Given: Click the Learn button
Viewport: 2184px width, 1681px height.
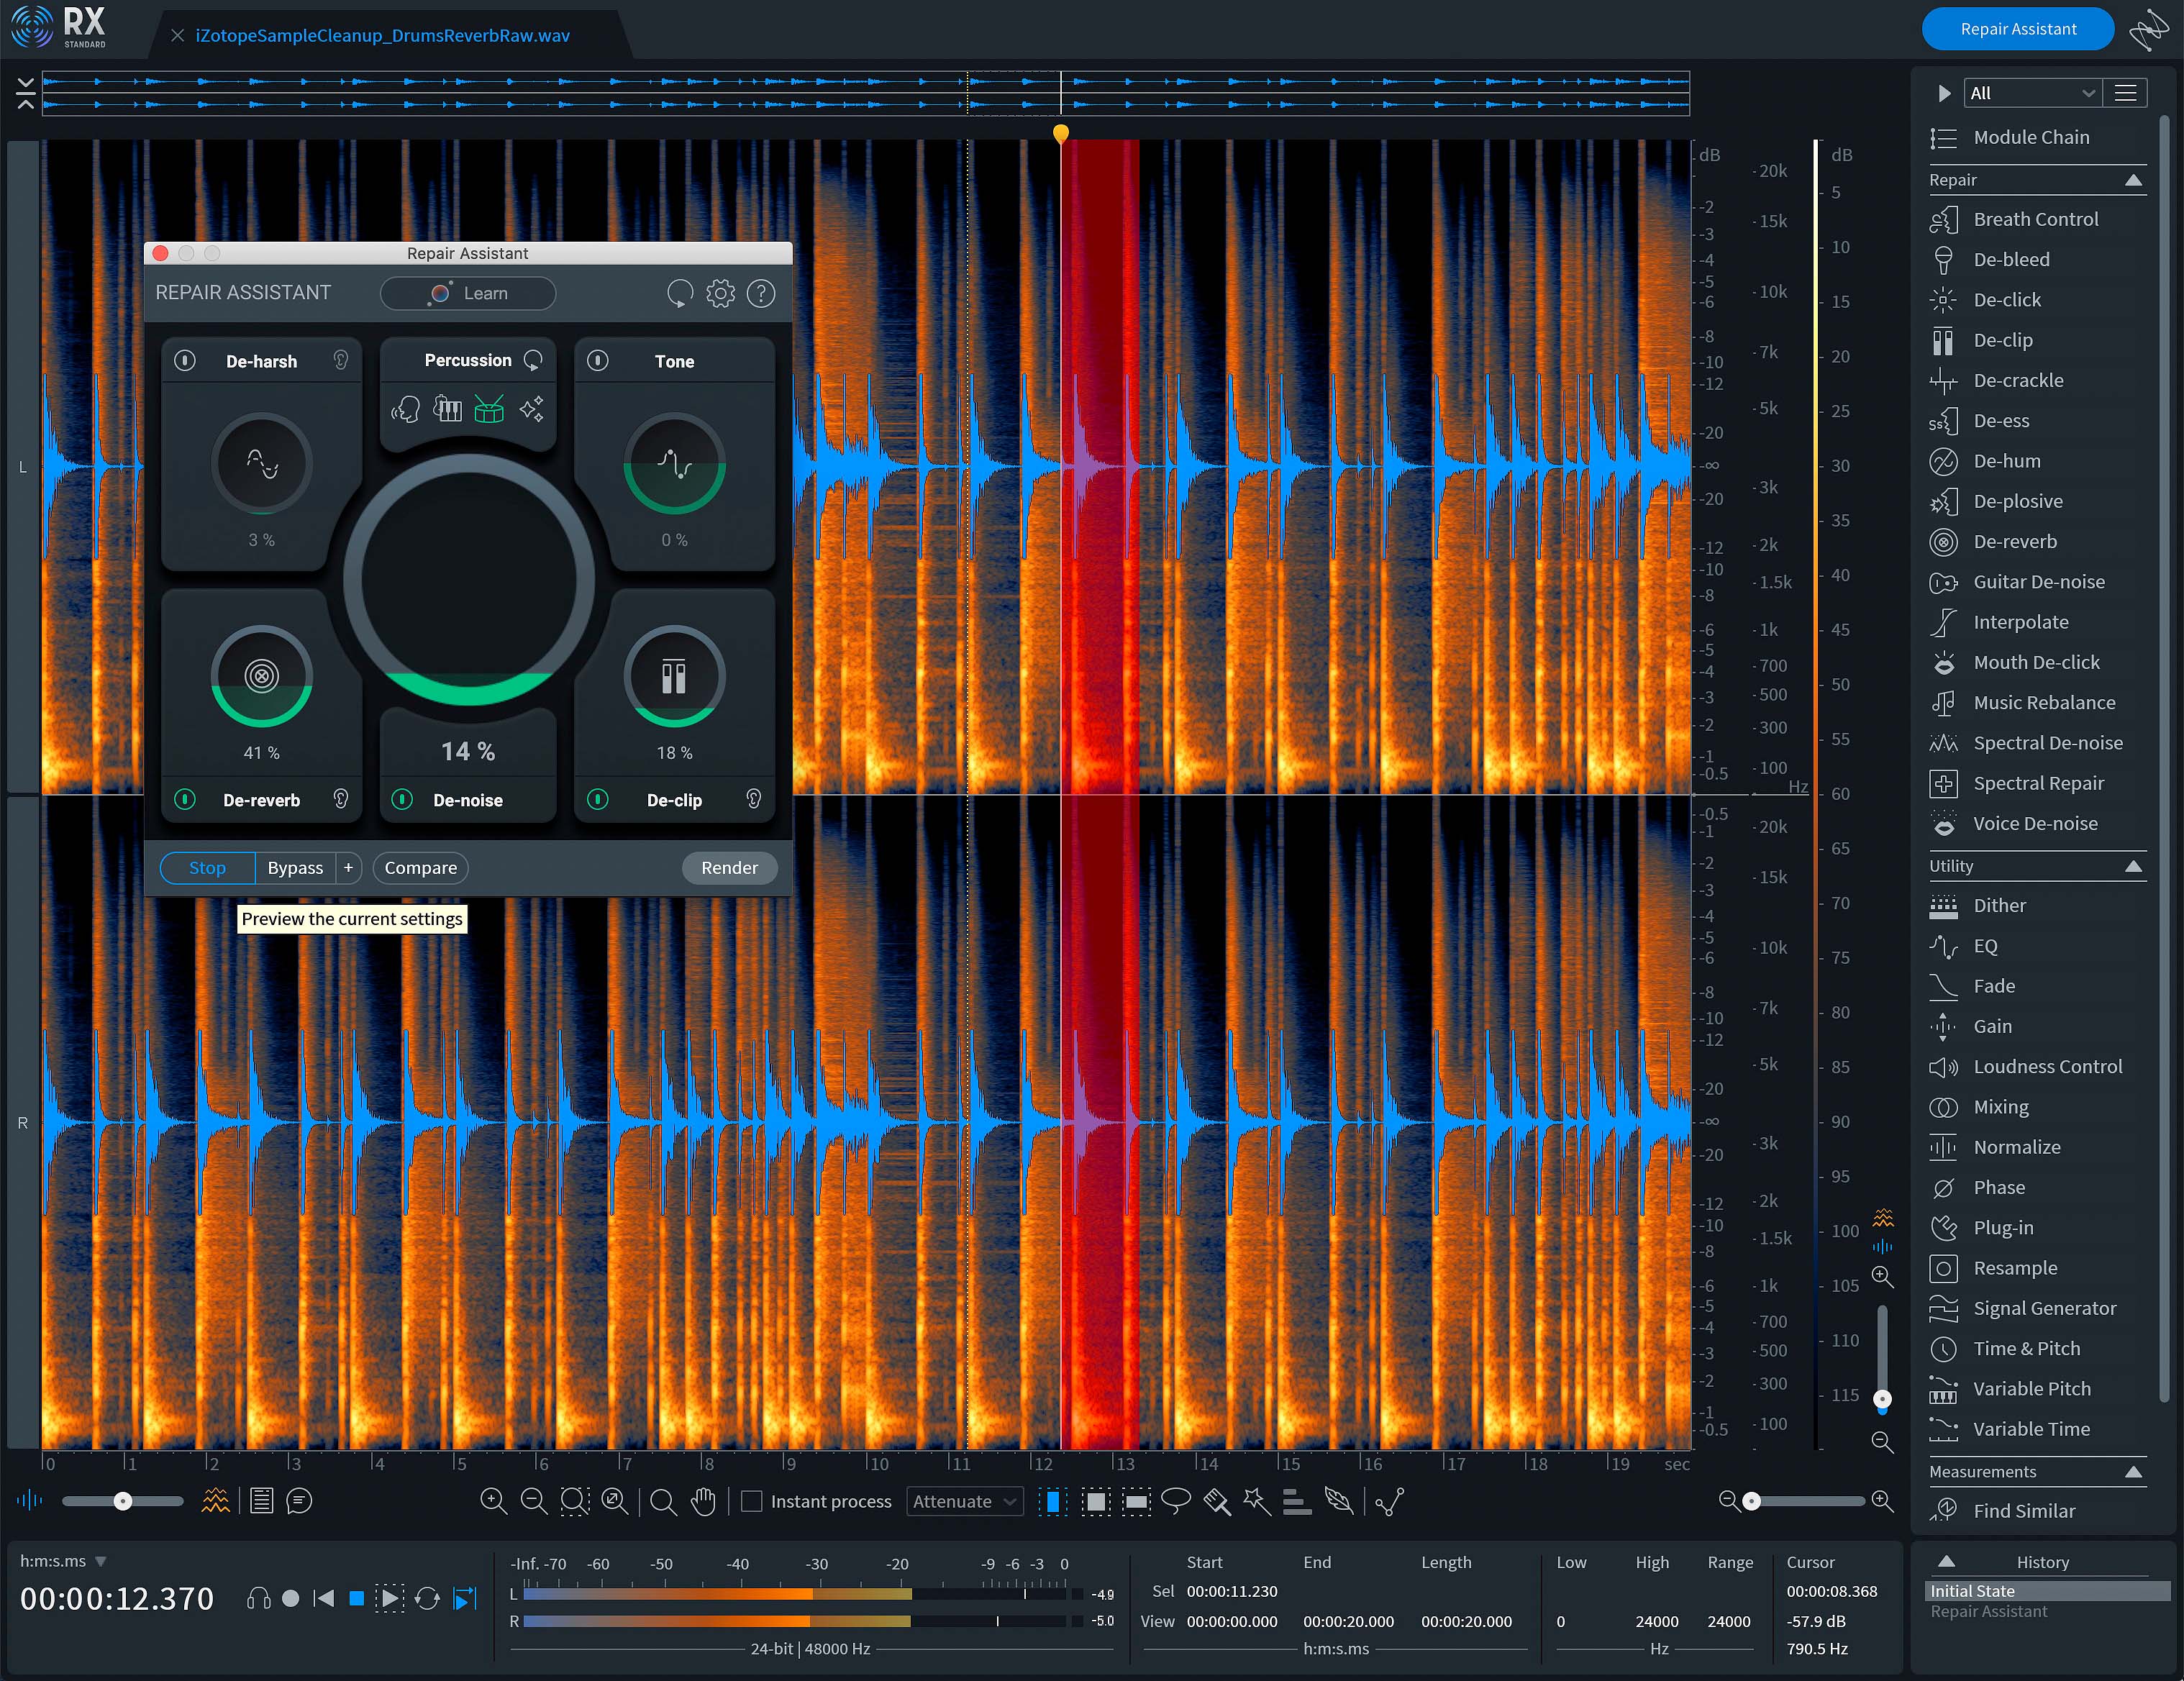Looking at the screenshot, I should (x=468, y=293).
